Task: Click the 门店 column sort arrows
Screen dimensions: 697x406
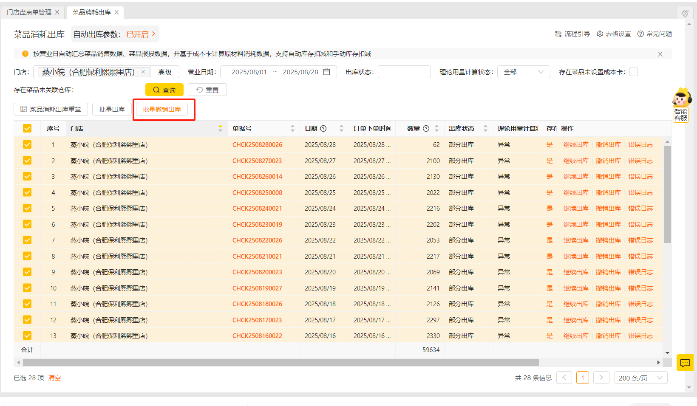Action: (220, 128)
